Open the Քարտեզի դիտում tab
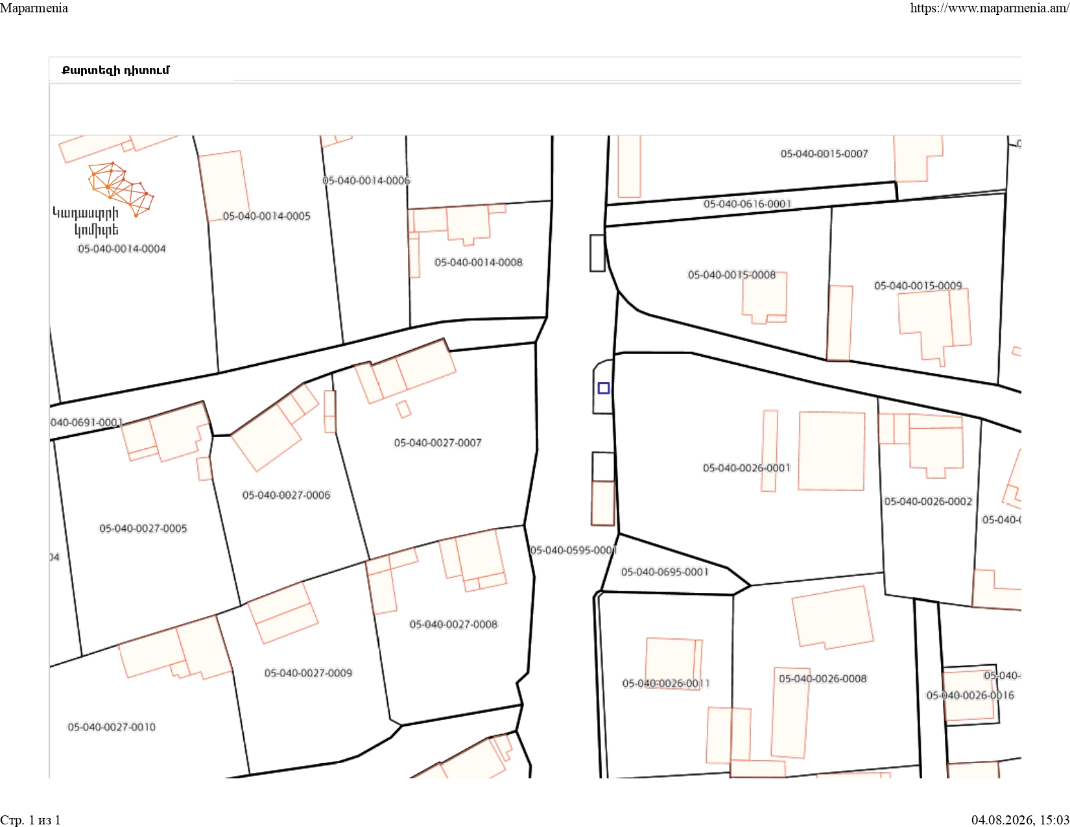1070x827 pixels. click(115, 70)
